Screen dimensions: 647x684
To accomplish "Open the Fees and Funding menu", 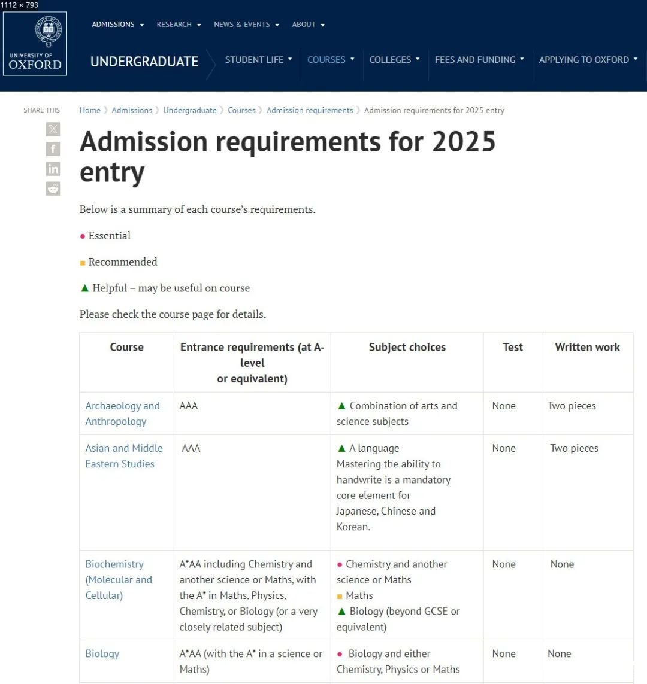I will click(479, 60).
